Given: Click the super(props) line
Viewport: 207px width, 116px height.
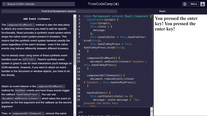Looking at the screenshot, I should point(100,23).
